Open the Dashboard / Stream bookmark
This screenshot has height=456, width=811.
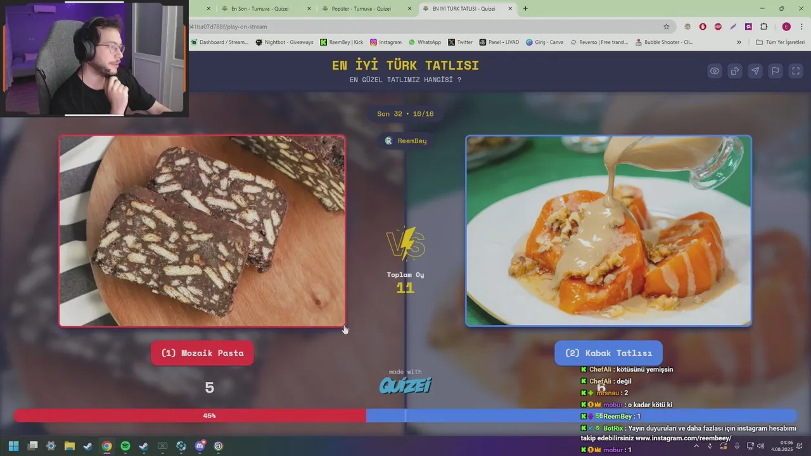[x=219, y=42]
